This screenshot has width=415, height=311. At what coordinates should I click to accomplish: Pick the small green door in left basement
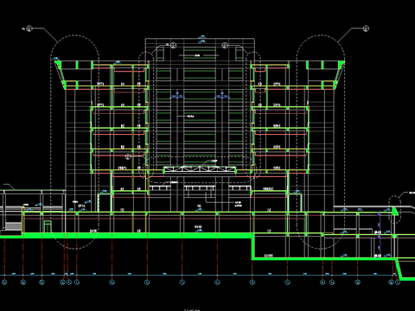(x=48, y=226)
